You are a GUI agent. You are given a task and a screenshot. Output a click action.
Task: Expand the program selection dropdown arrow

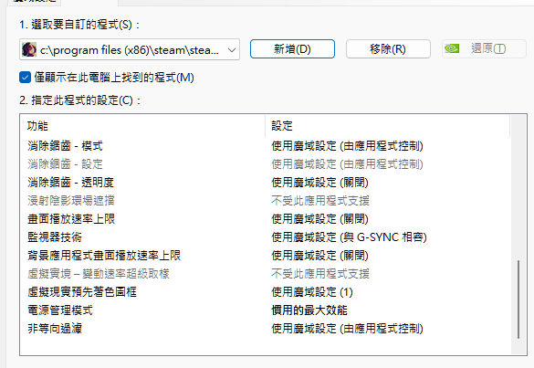coord(232,50)
